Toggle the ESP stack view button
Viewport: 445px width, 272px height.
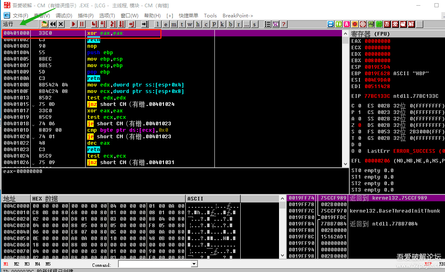click(x=428, y=264)
